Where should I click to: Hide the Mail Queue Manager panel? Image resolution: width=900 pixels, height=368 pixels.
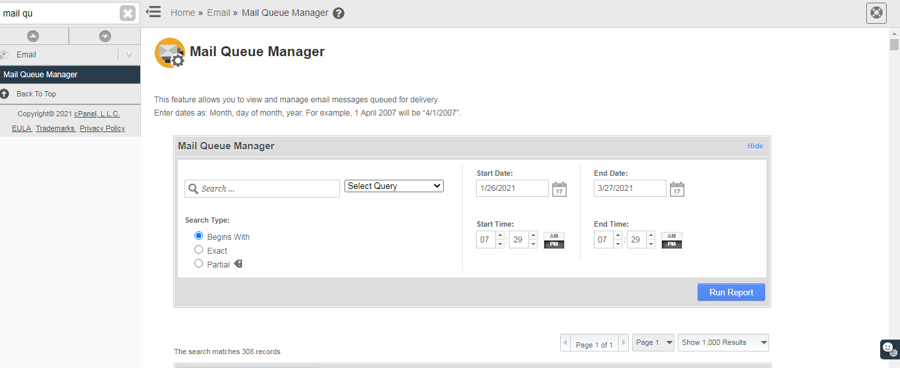(x=755, y=146)
